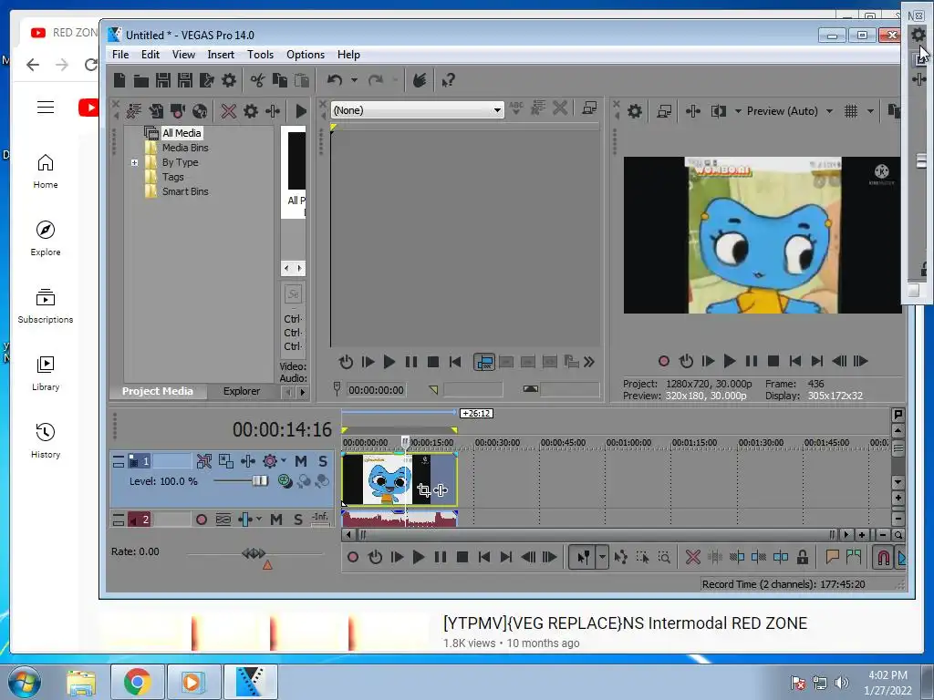934x700 pixels.
Task: Insert a Region with the green flags icon
Action: coord(854,557)
